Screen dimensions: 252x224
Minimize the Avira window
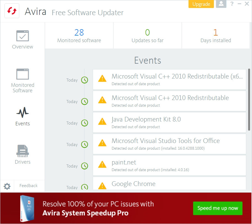coord(240,4)
